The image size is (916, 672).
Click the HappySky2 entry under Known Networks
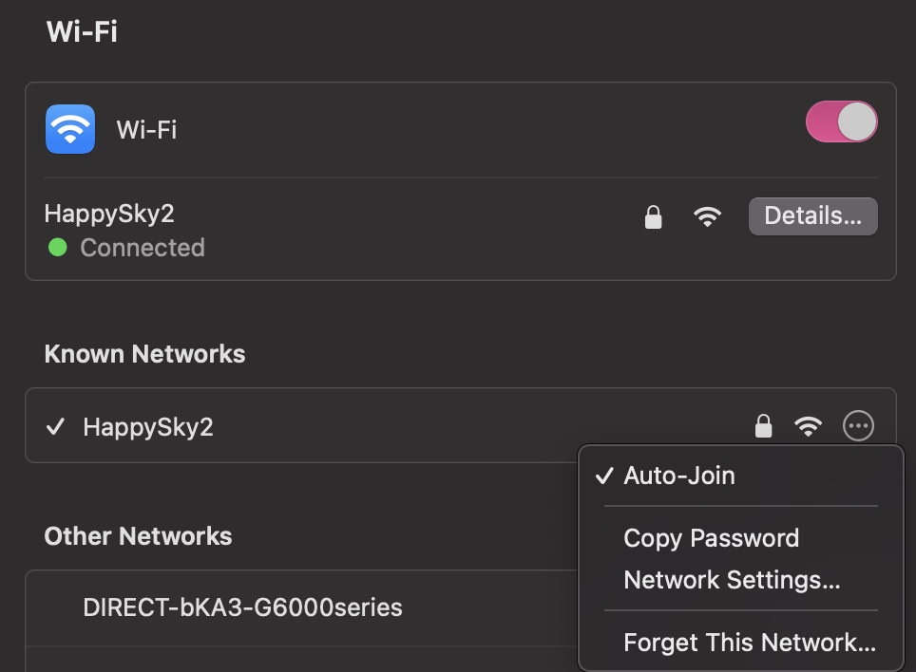coord(148,427)
